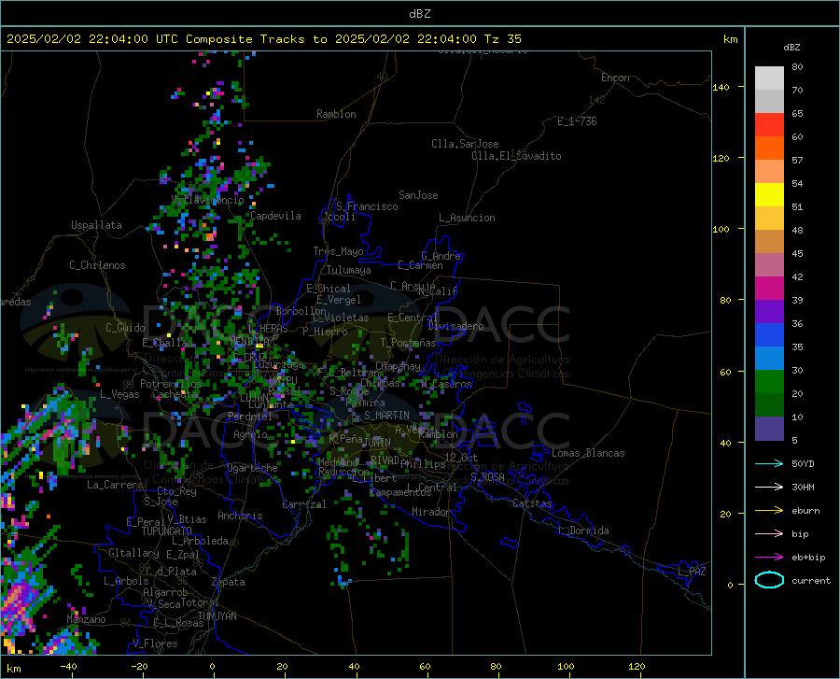Screen dimensions: 840x679
Task: Select the bright green swatch in dBZ scale
Action: (769, 382)
